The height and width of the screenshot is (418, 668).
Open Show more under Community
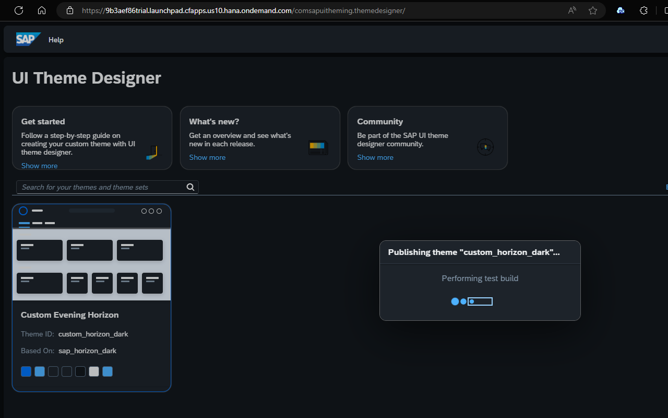point(375,157)
